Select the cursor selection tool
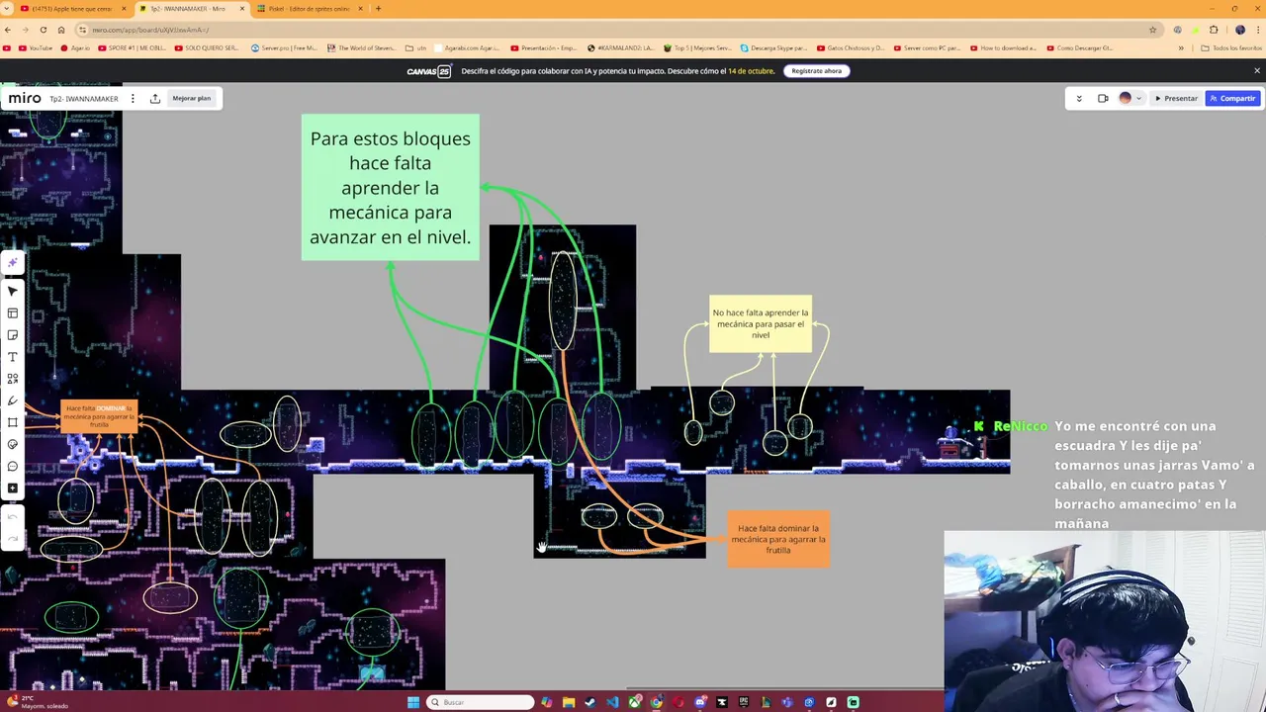Screen dimensions: 1266x712 click(x=12, y=292)
